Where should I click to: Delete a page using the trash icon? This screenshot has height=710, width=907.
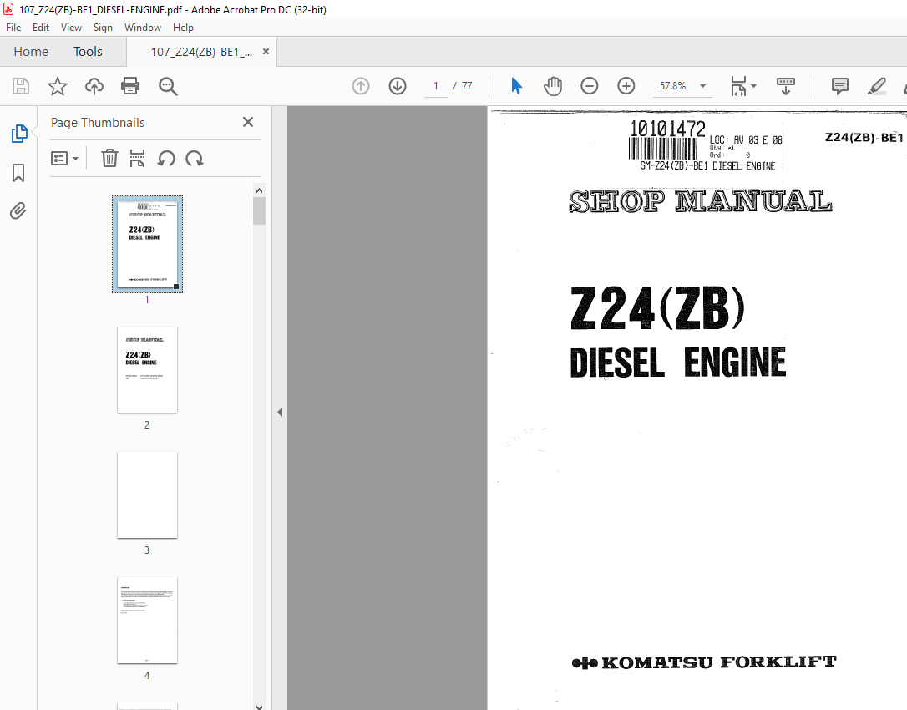[x=109, y=158]
